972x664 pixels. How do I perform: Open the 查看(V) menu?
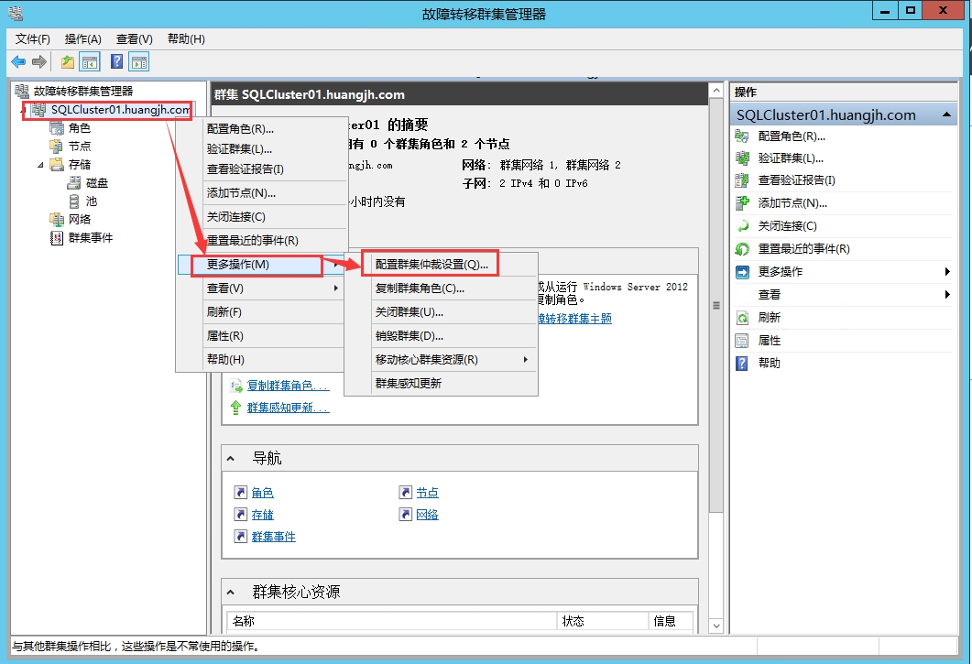[135, 39]
